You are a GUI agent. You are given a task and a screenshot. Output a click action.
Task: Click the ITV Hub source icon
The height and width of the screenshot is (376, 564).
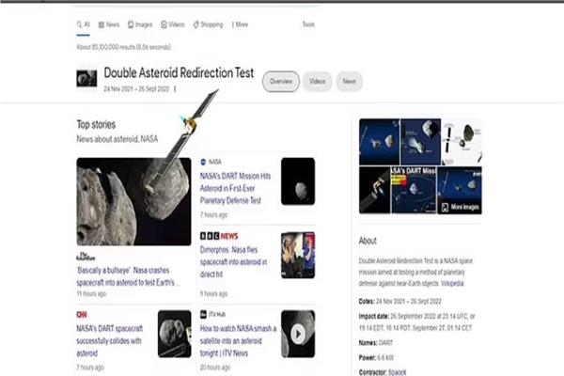[x=203, y=314]
